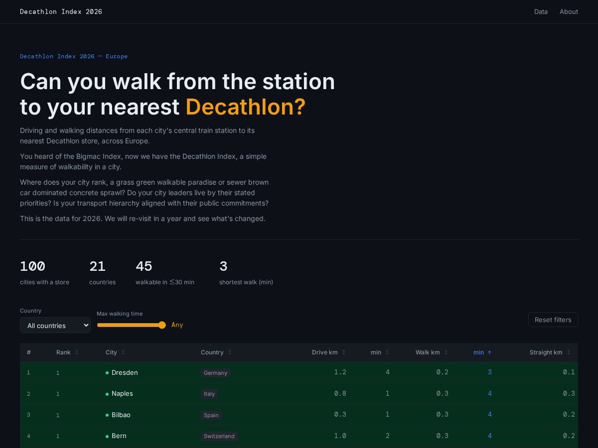This screenshot has height=448, width=598.
Task: Click sort arrows icon beside City header
Action: (x=123, y=352)
